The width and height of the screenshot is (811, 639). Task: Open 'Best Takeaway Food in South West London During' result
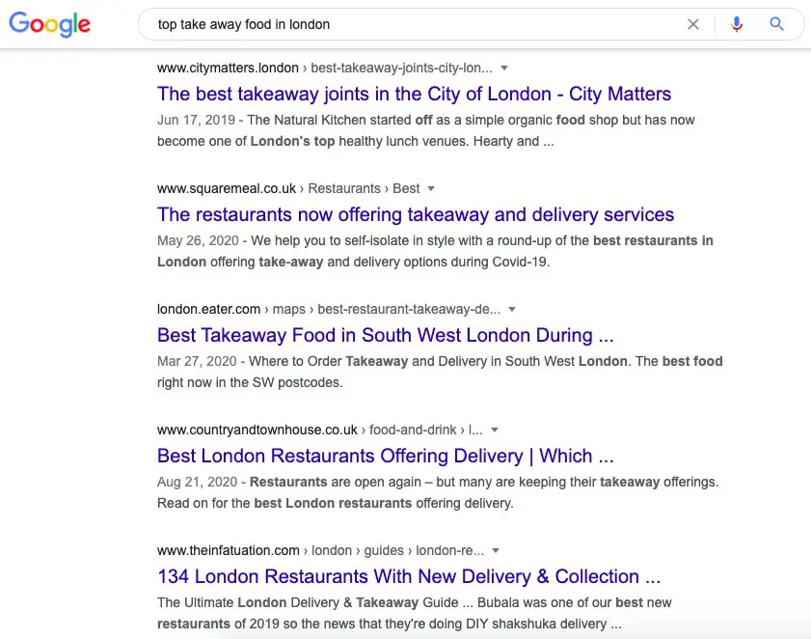(386, 336)
